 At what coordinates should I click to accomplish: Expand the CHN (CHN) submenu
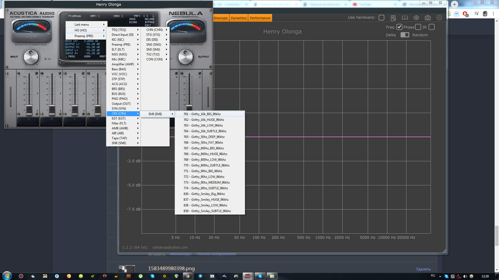tap(155, 30)
